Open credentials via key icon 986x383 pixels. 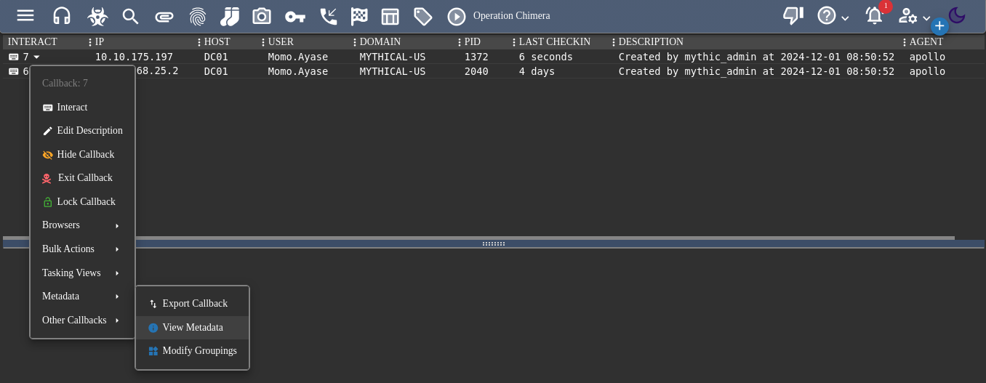pyautogui.click(x=294, y=16)
